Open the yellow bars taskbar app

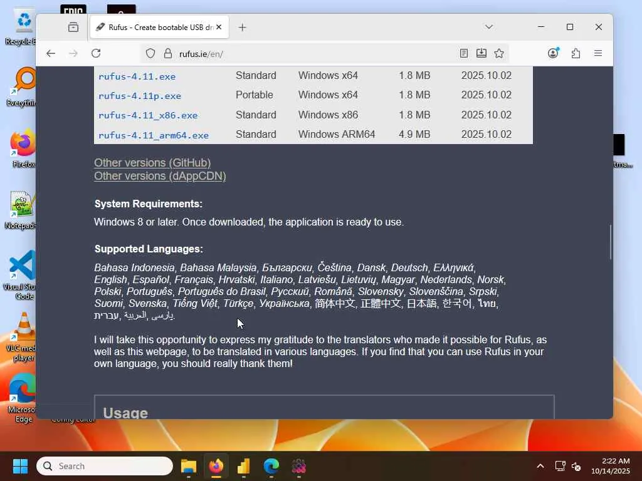(244, 466)
